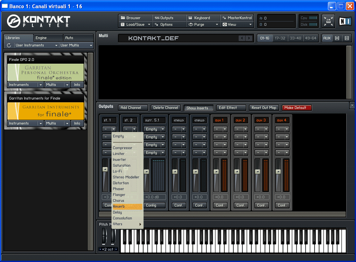This screenshot has width=356, height=262.
Task: Toggle the Outputs section toolbar button
Action: [x=169, y=18]
